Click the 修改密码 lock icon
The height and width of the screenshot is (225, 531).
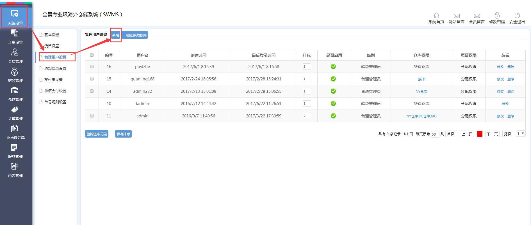[497, 16]
